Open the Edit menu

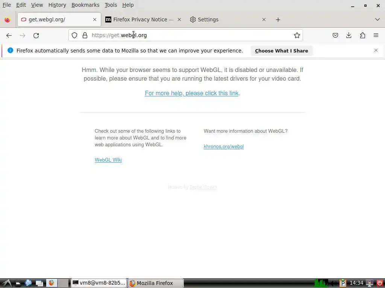(x=21, y=5)
